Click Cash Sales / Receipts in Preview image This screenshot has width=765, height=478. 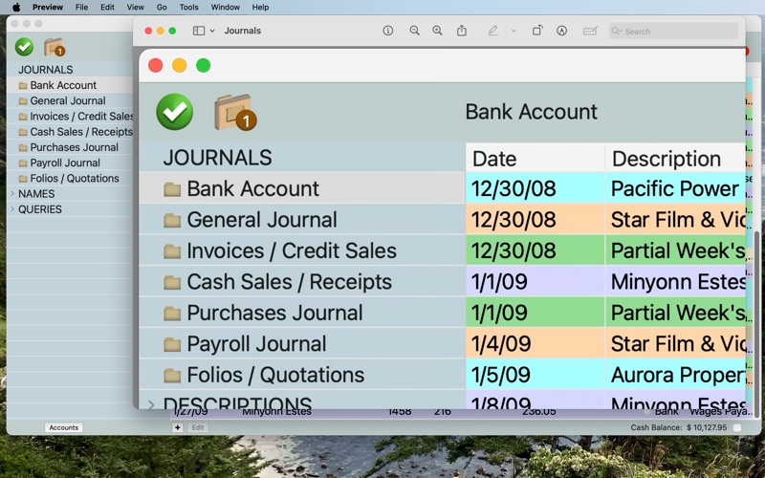[x=302, y=282]
